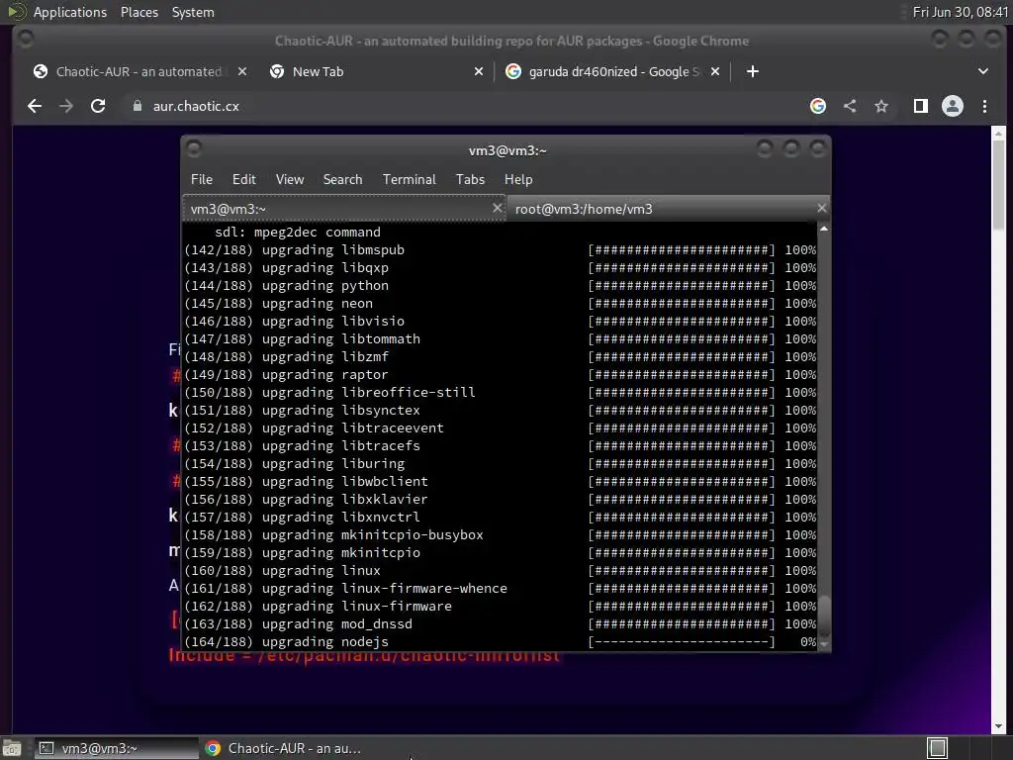Open Chrome three-dot menu

click(984, 106)
